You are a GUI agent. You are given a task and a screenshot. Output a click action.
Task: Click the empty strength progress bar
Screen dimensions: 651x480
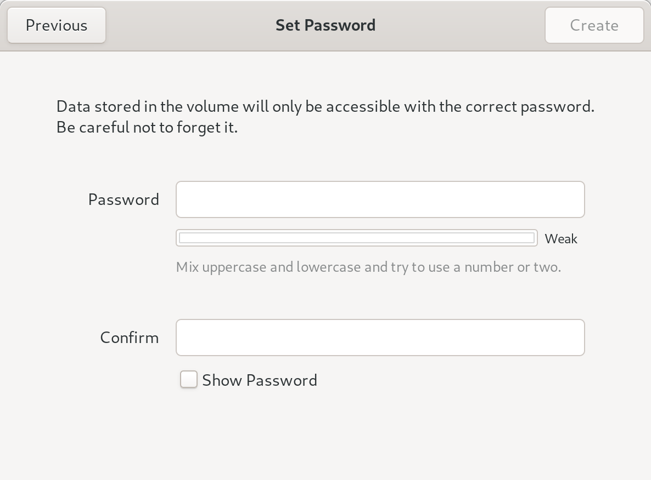click(356, 237)
